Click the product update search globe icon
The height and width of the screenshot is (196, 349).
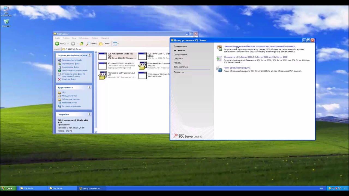click(219, 69)
